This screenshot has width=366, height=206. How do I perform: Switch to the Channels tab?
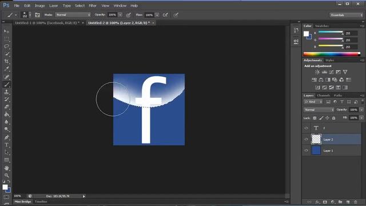(x=324, y=96)
